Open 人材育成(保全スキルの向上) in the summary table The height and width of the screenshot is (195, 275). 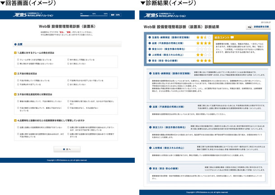pyautogui.click(x=168, y=55)
